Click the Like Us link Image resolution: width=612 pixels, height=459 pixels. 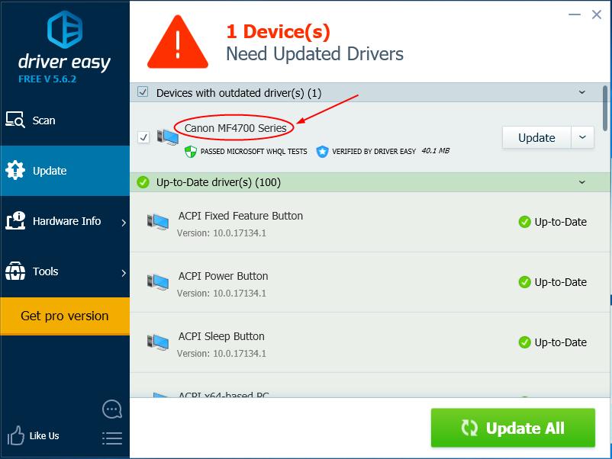[x=44, y=435]
